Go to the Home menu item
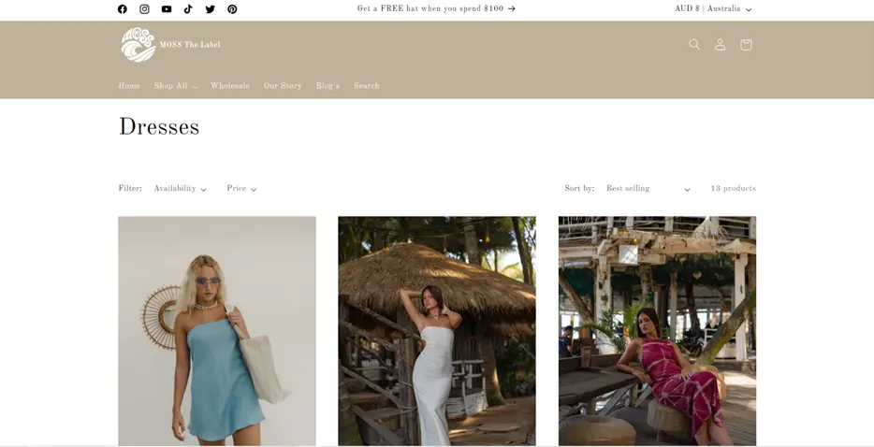The width and height of the screenshot is (874, 447). click(x=129, y=86)
